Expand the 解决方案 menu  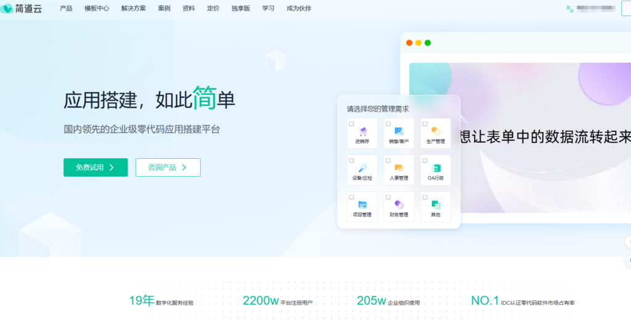[133, 9]
